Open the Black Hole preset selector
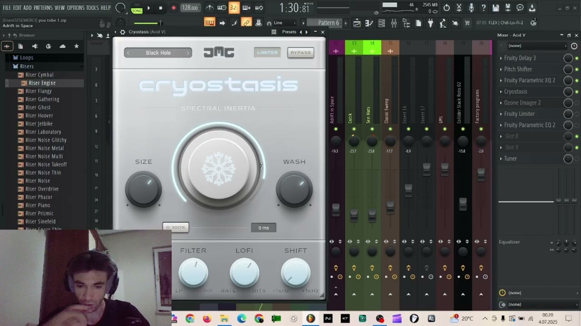Image resolution: width=581 pixels, height=326 pixels. coord(158,53)
